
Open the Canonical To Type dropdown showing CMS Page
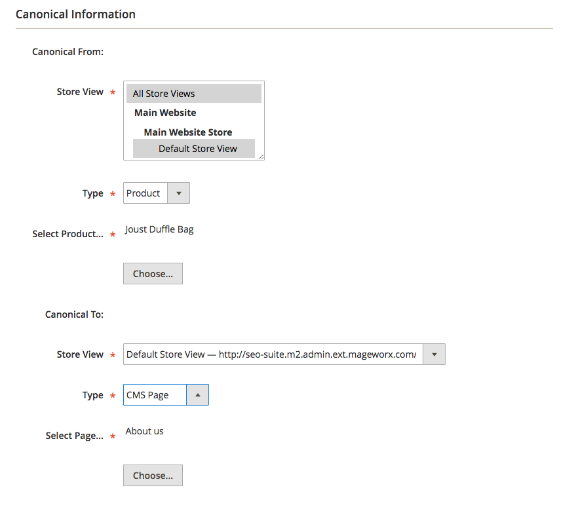pos(166,395)
